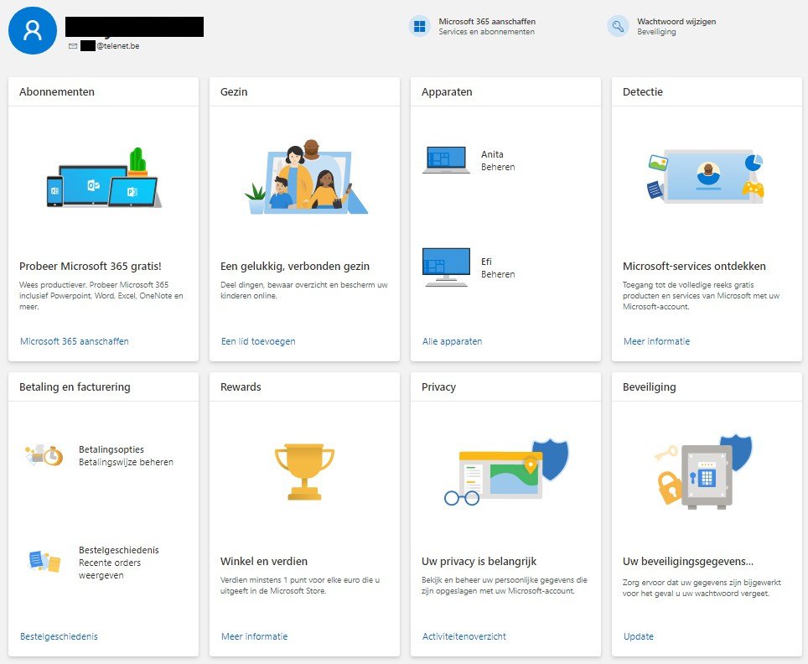Image resolution: width=808 pixels, height=664 pixels.
Task: Click the Beveiliging safe and padlock image
Action: coord(703,472)
